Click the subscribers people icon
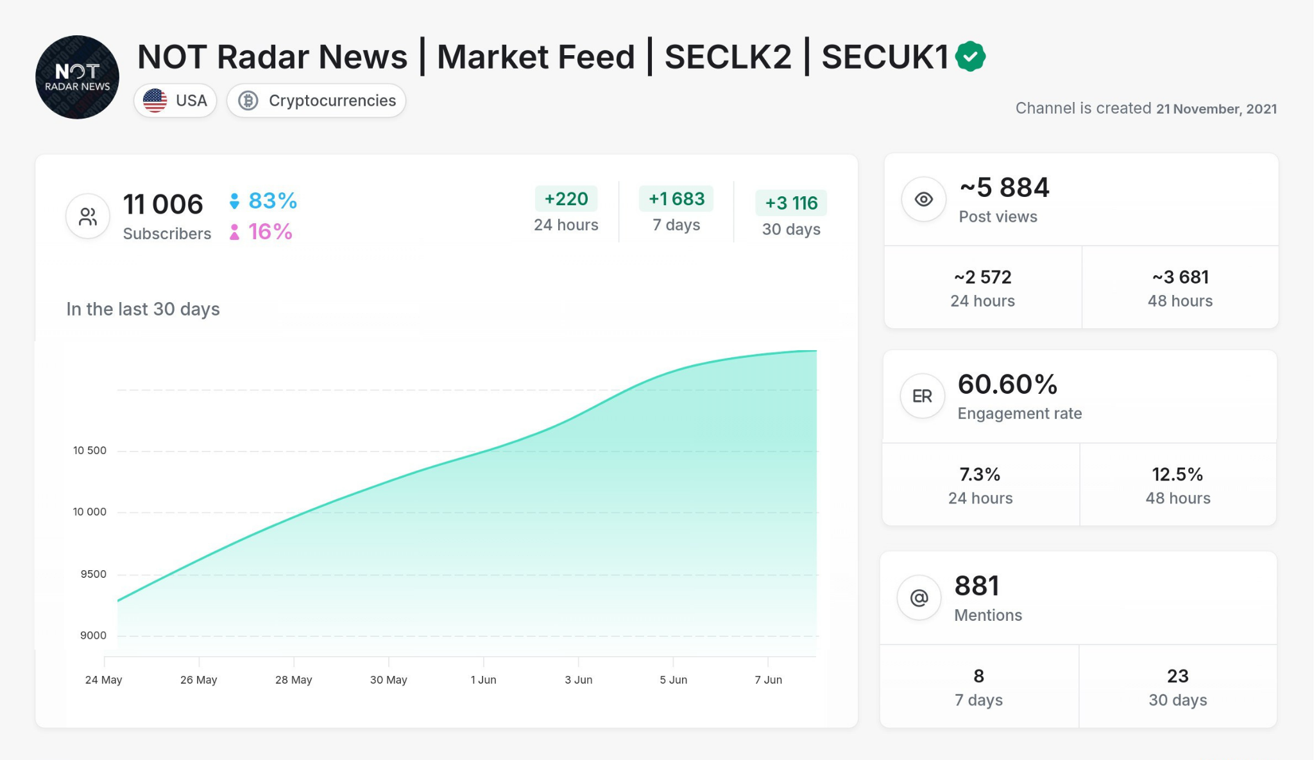Image resolution: width=1314 pixels, height=760 pixels. pyautogui.click(x=88, y=216)
